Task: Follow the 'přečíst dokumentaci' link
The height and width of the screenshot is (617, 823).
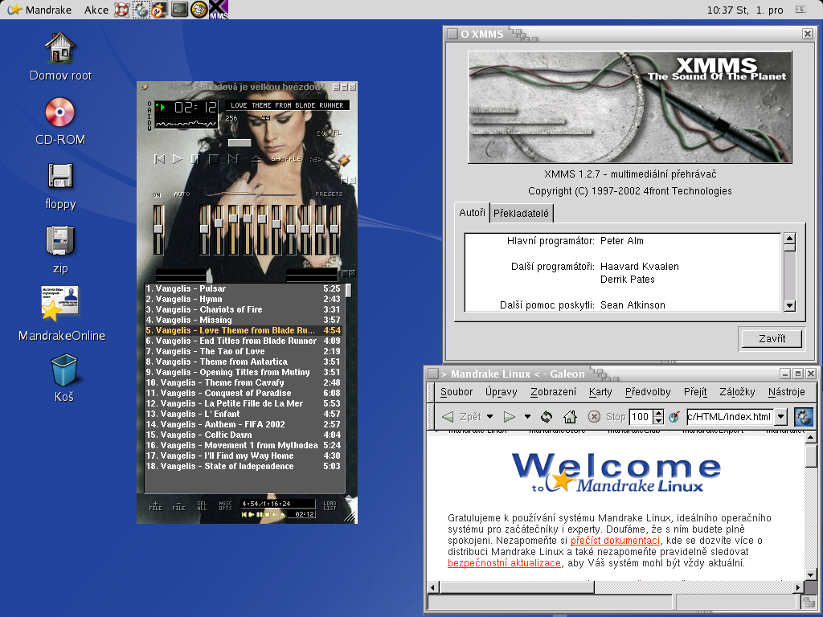Action: 615,541
